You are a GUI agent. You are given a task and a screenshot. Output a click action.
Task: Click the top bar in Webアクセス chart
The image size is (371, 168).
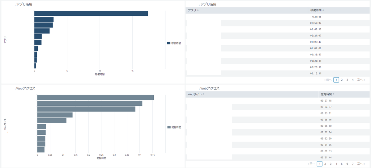96,97
